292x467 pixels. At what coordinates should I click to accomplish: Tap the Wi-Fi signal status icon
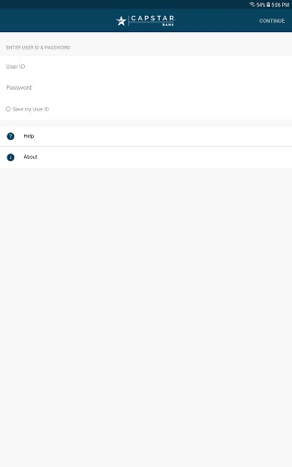point(252,5)
